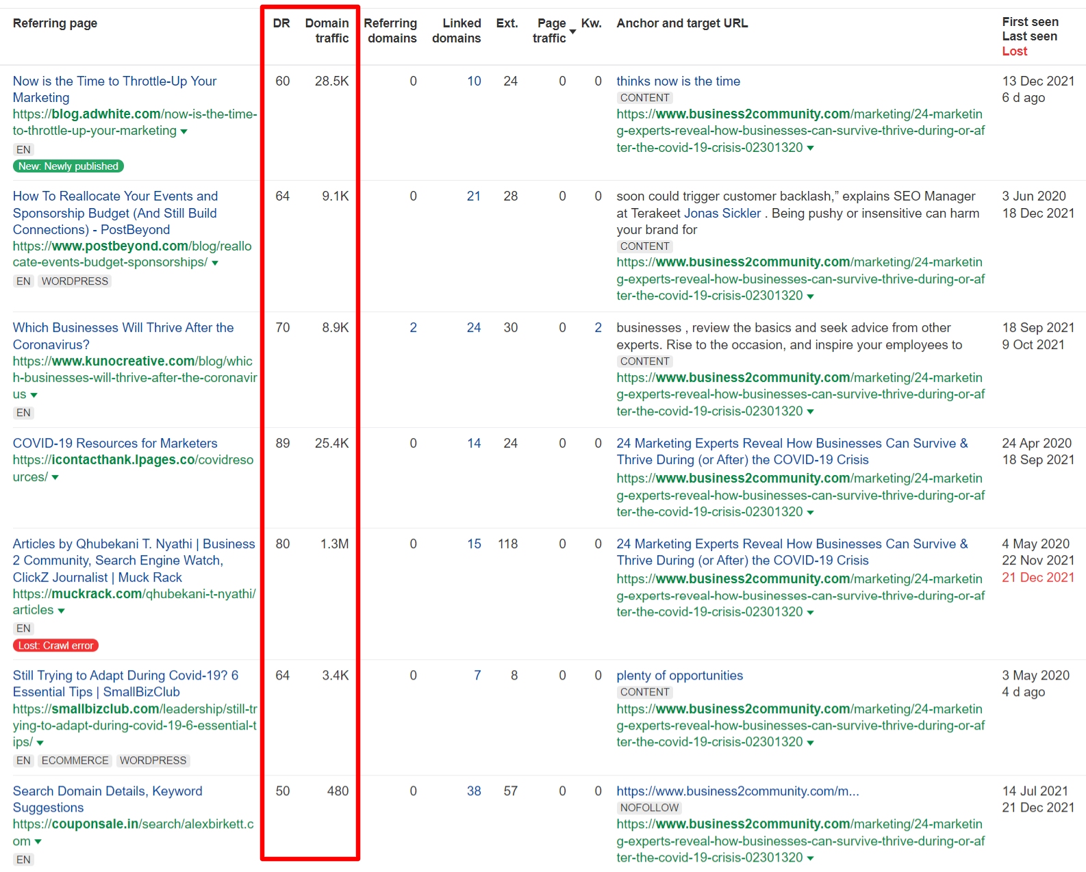Sort by Linked domains column header

click(x=457, y=31)
